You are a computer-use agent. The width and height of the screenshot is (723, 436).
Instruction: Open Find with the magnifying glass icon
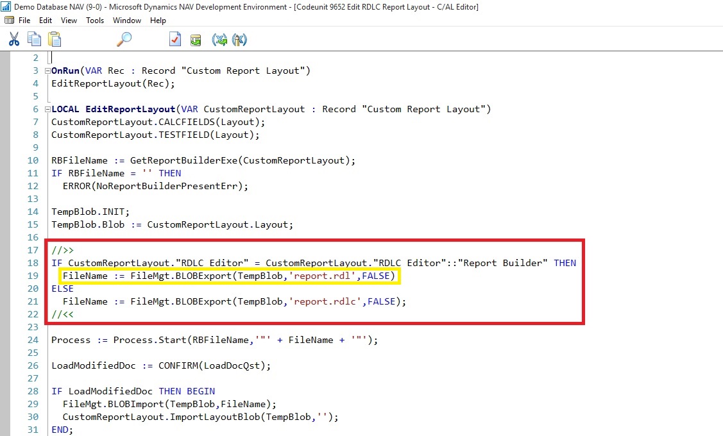click(x=124, y=40)
